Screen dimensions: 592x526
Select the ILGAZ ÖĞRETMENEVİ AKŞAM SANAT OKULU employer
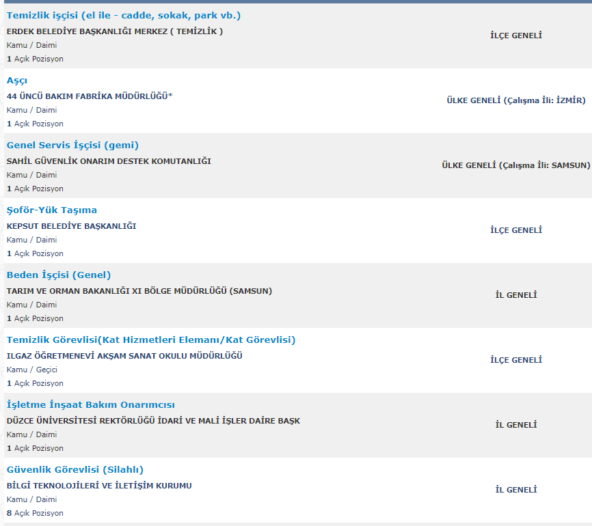[x=124, y=356]
